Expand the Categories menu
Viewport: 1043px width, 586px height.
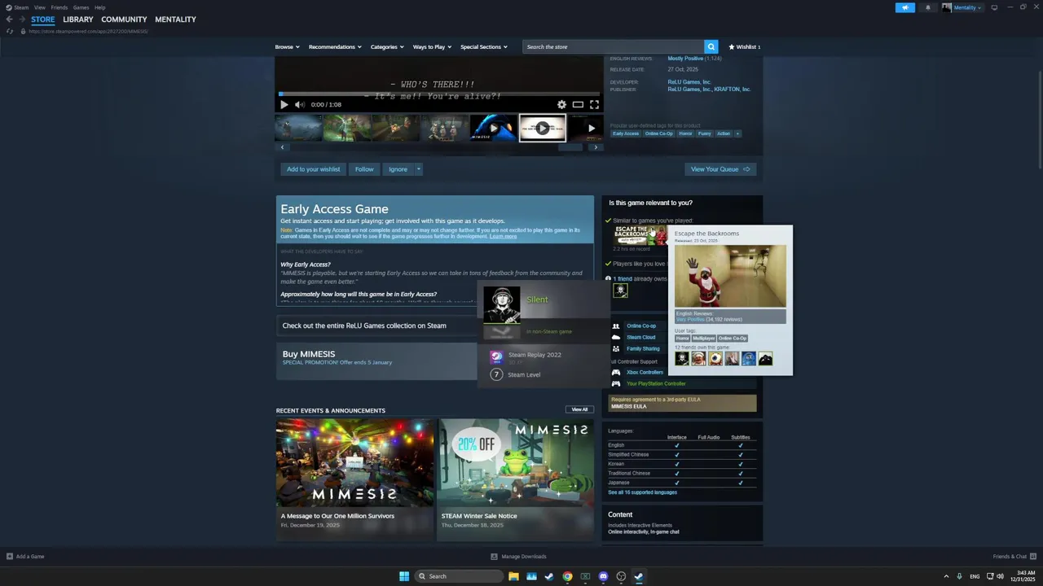click(387, 46)
